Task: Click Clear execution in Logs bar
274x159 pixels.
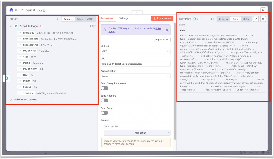Action: (249, 153)
